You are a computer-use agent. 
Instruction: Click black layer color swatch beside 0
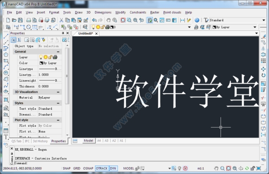(x=112, y=27)
